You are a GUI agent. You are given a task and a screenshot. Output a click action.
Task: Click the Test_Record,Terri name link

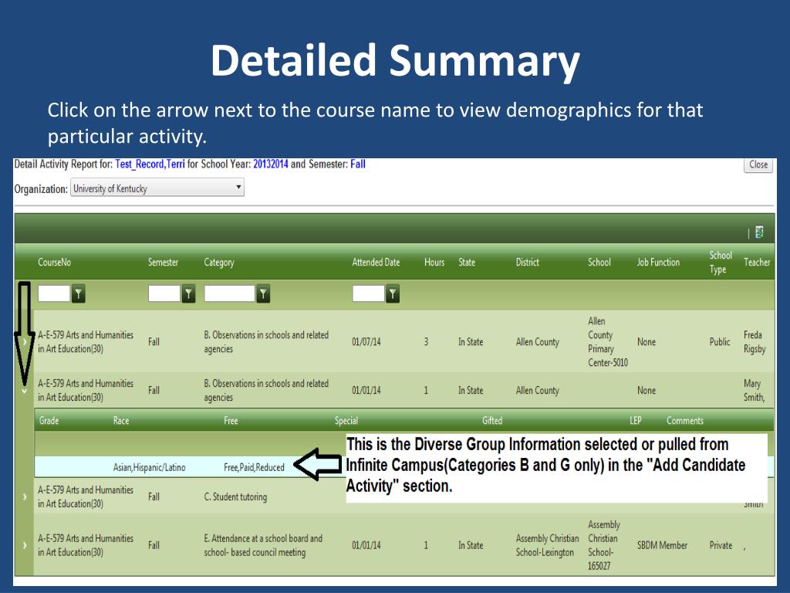tap(150, 164)
